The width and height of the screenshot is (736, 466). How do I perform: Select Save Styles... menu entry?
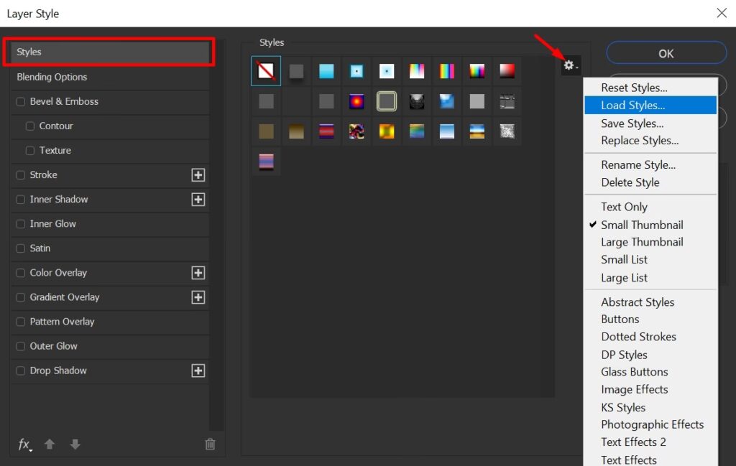632,124
